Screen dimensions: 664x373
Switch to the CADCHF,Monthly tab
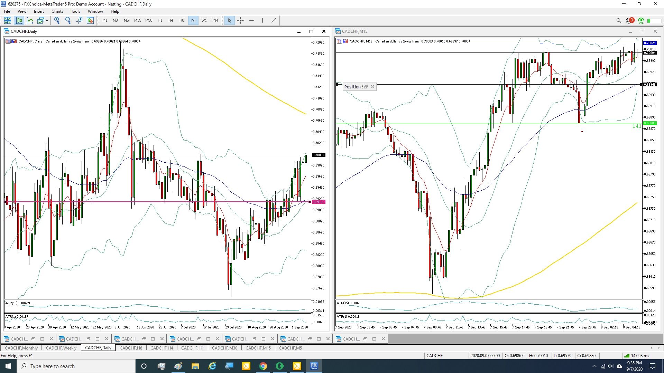pos(21,348)
